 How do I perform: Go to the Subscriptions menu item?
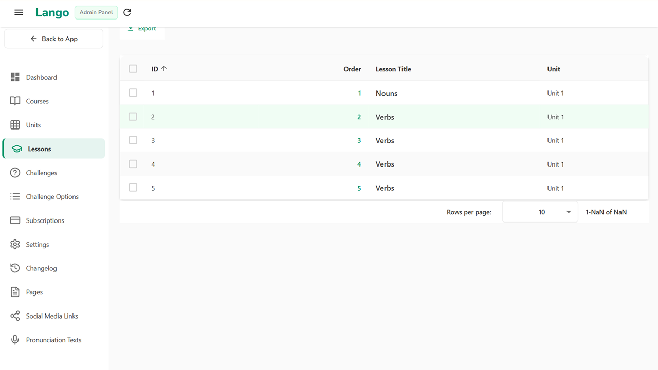pyautogui.click(x=45, y=220)
